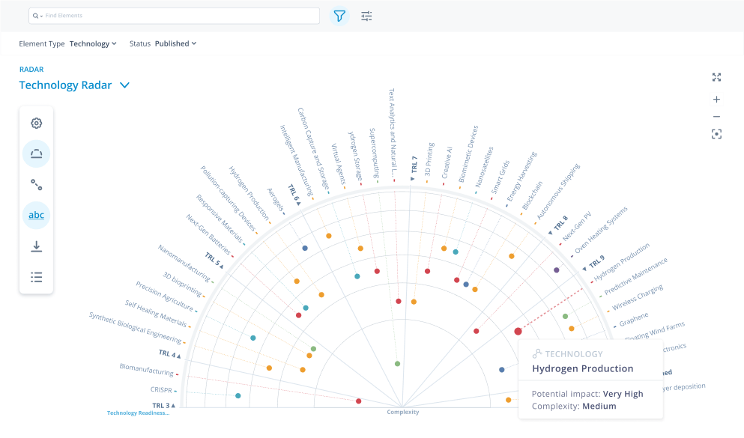This screenshot has height=438, width=744.
Task: Select the CRISPR label
Action: (x=161, y=389)
